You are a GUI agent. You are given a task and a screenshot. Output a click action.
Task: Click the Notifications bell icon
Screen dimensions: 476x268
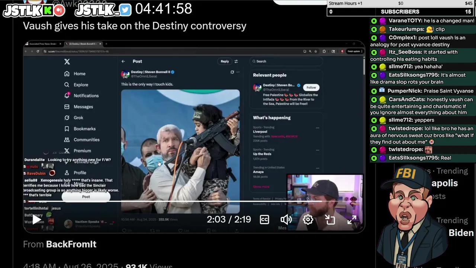(x=67, y=96)
